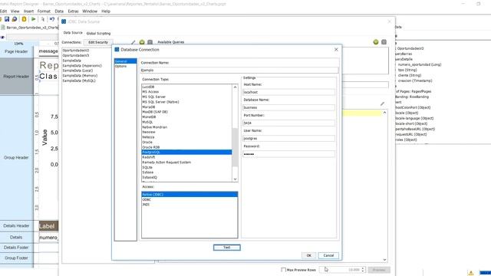The image size is (491, 276).
Task: Select OportunidadesV2 connection
Action: 76,51
